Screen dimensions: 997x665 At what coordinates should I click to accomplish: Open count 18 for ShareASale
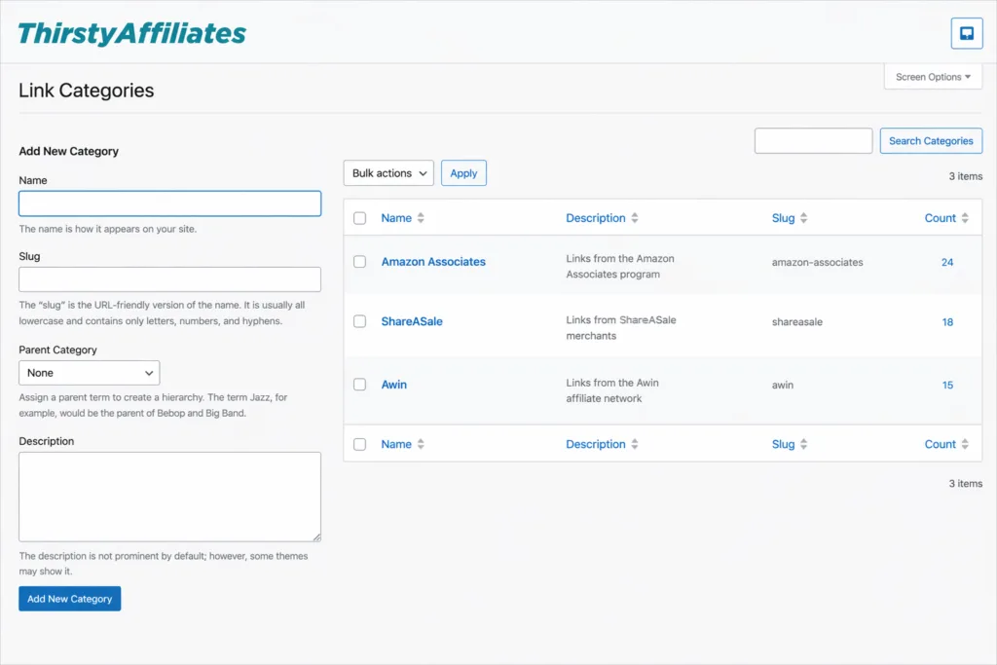click(x=947, y=322)
